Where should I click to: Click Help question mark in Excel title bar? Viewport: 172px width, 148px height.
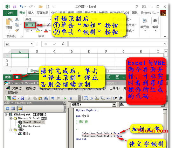[137, 7]
